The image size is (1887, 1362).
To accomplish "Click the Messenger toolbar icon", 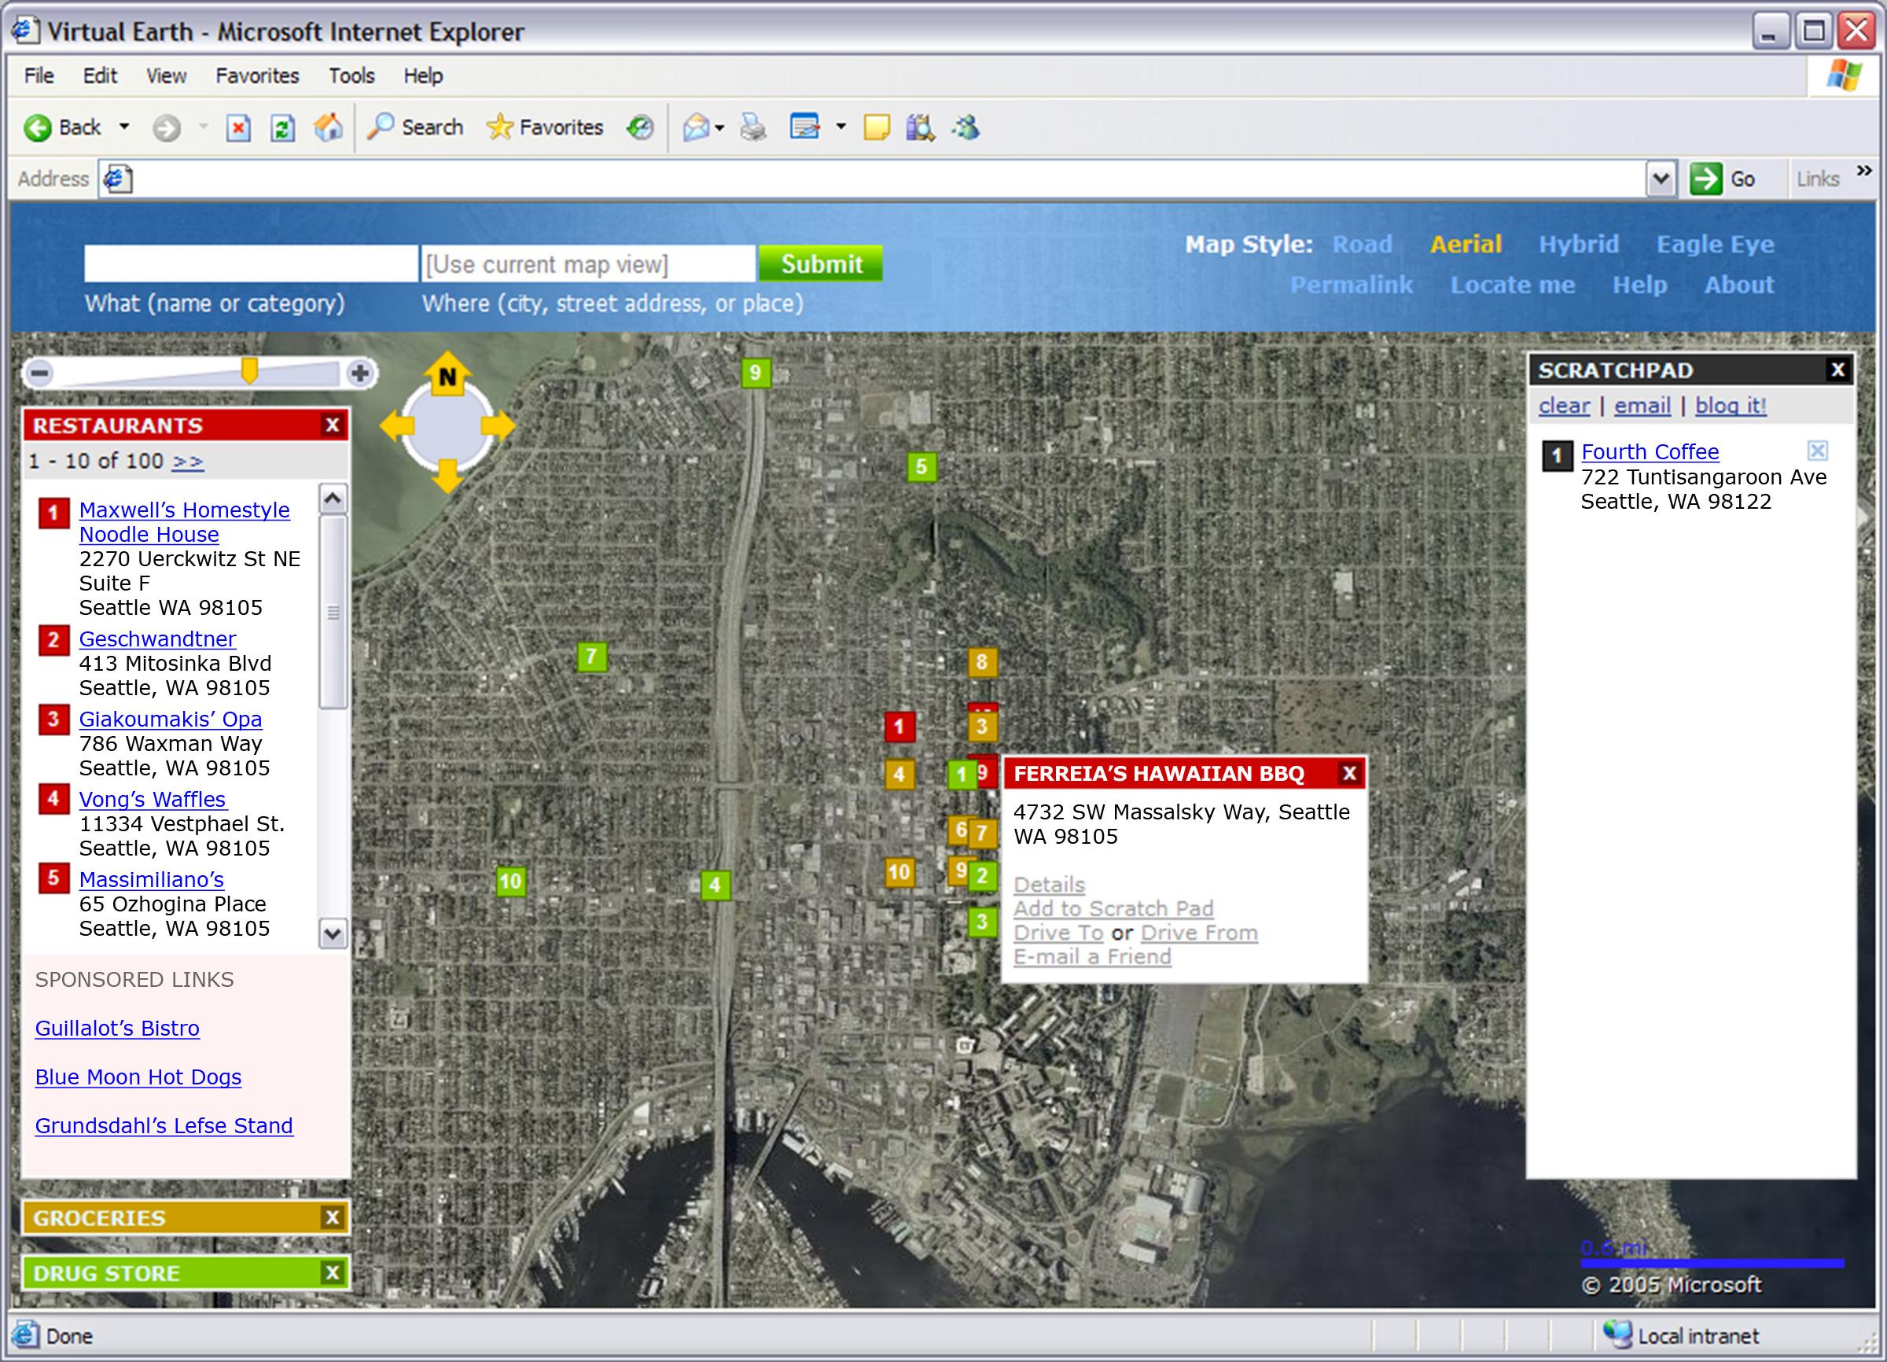I will pyautogui.click(x=966, y=127).
